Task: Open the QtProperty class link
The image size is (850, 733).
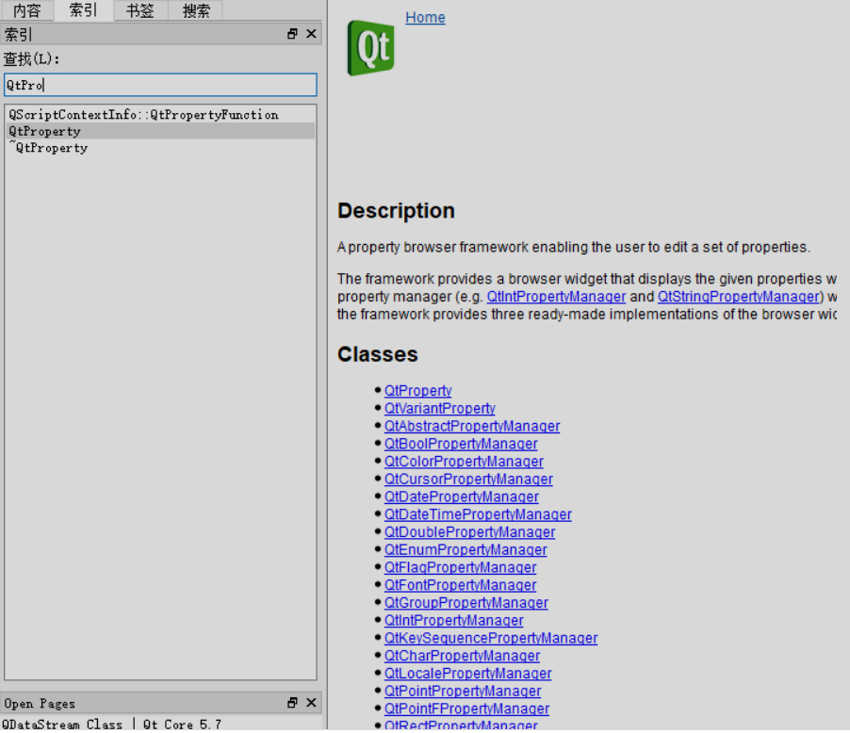Action: click(x=418, y=390)
